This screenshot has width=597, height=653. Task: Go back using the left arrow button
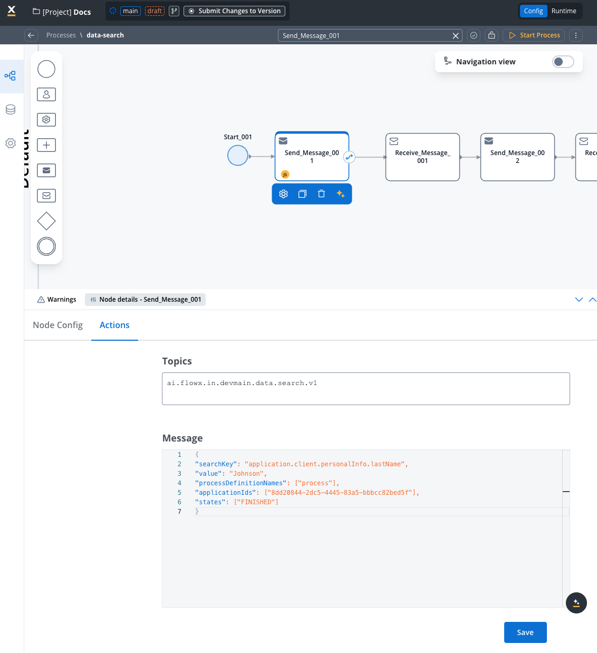[x=31, y=35]
